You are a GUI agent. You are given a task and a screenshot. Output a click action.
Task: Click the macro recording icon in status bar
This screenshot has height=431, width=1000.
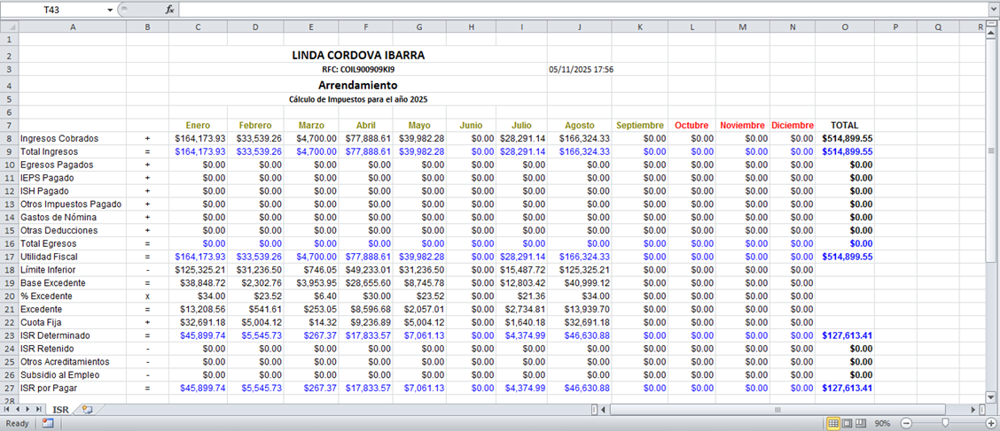click(x=47, y=424)
